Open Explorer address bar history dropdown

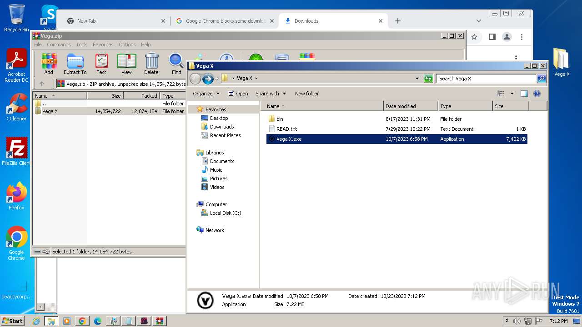pyautogui.click(x=417, y=79)
